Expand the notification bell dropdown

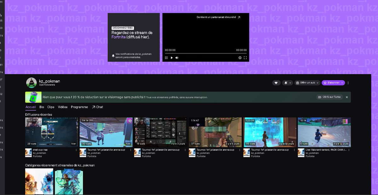(287, 83)
